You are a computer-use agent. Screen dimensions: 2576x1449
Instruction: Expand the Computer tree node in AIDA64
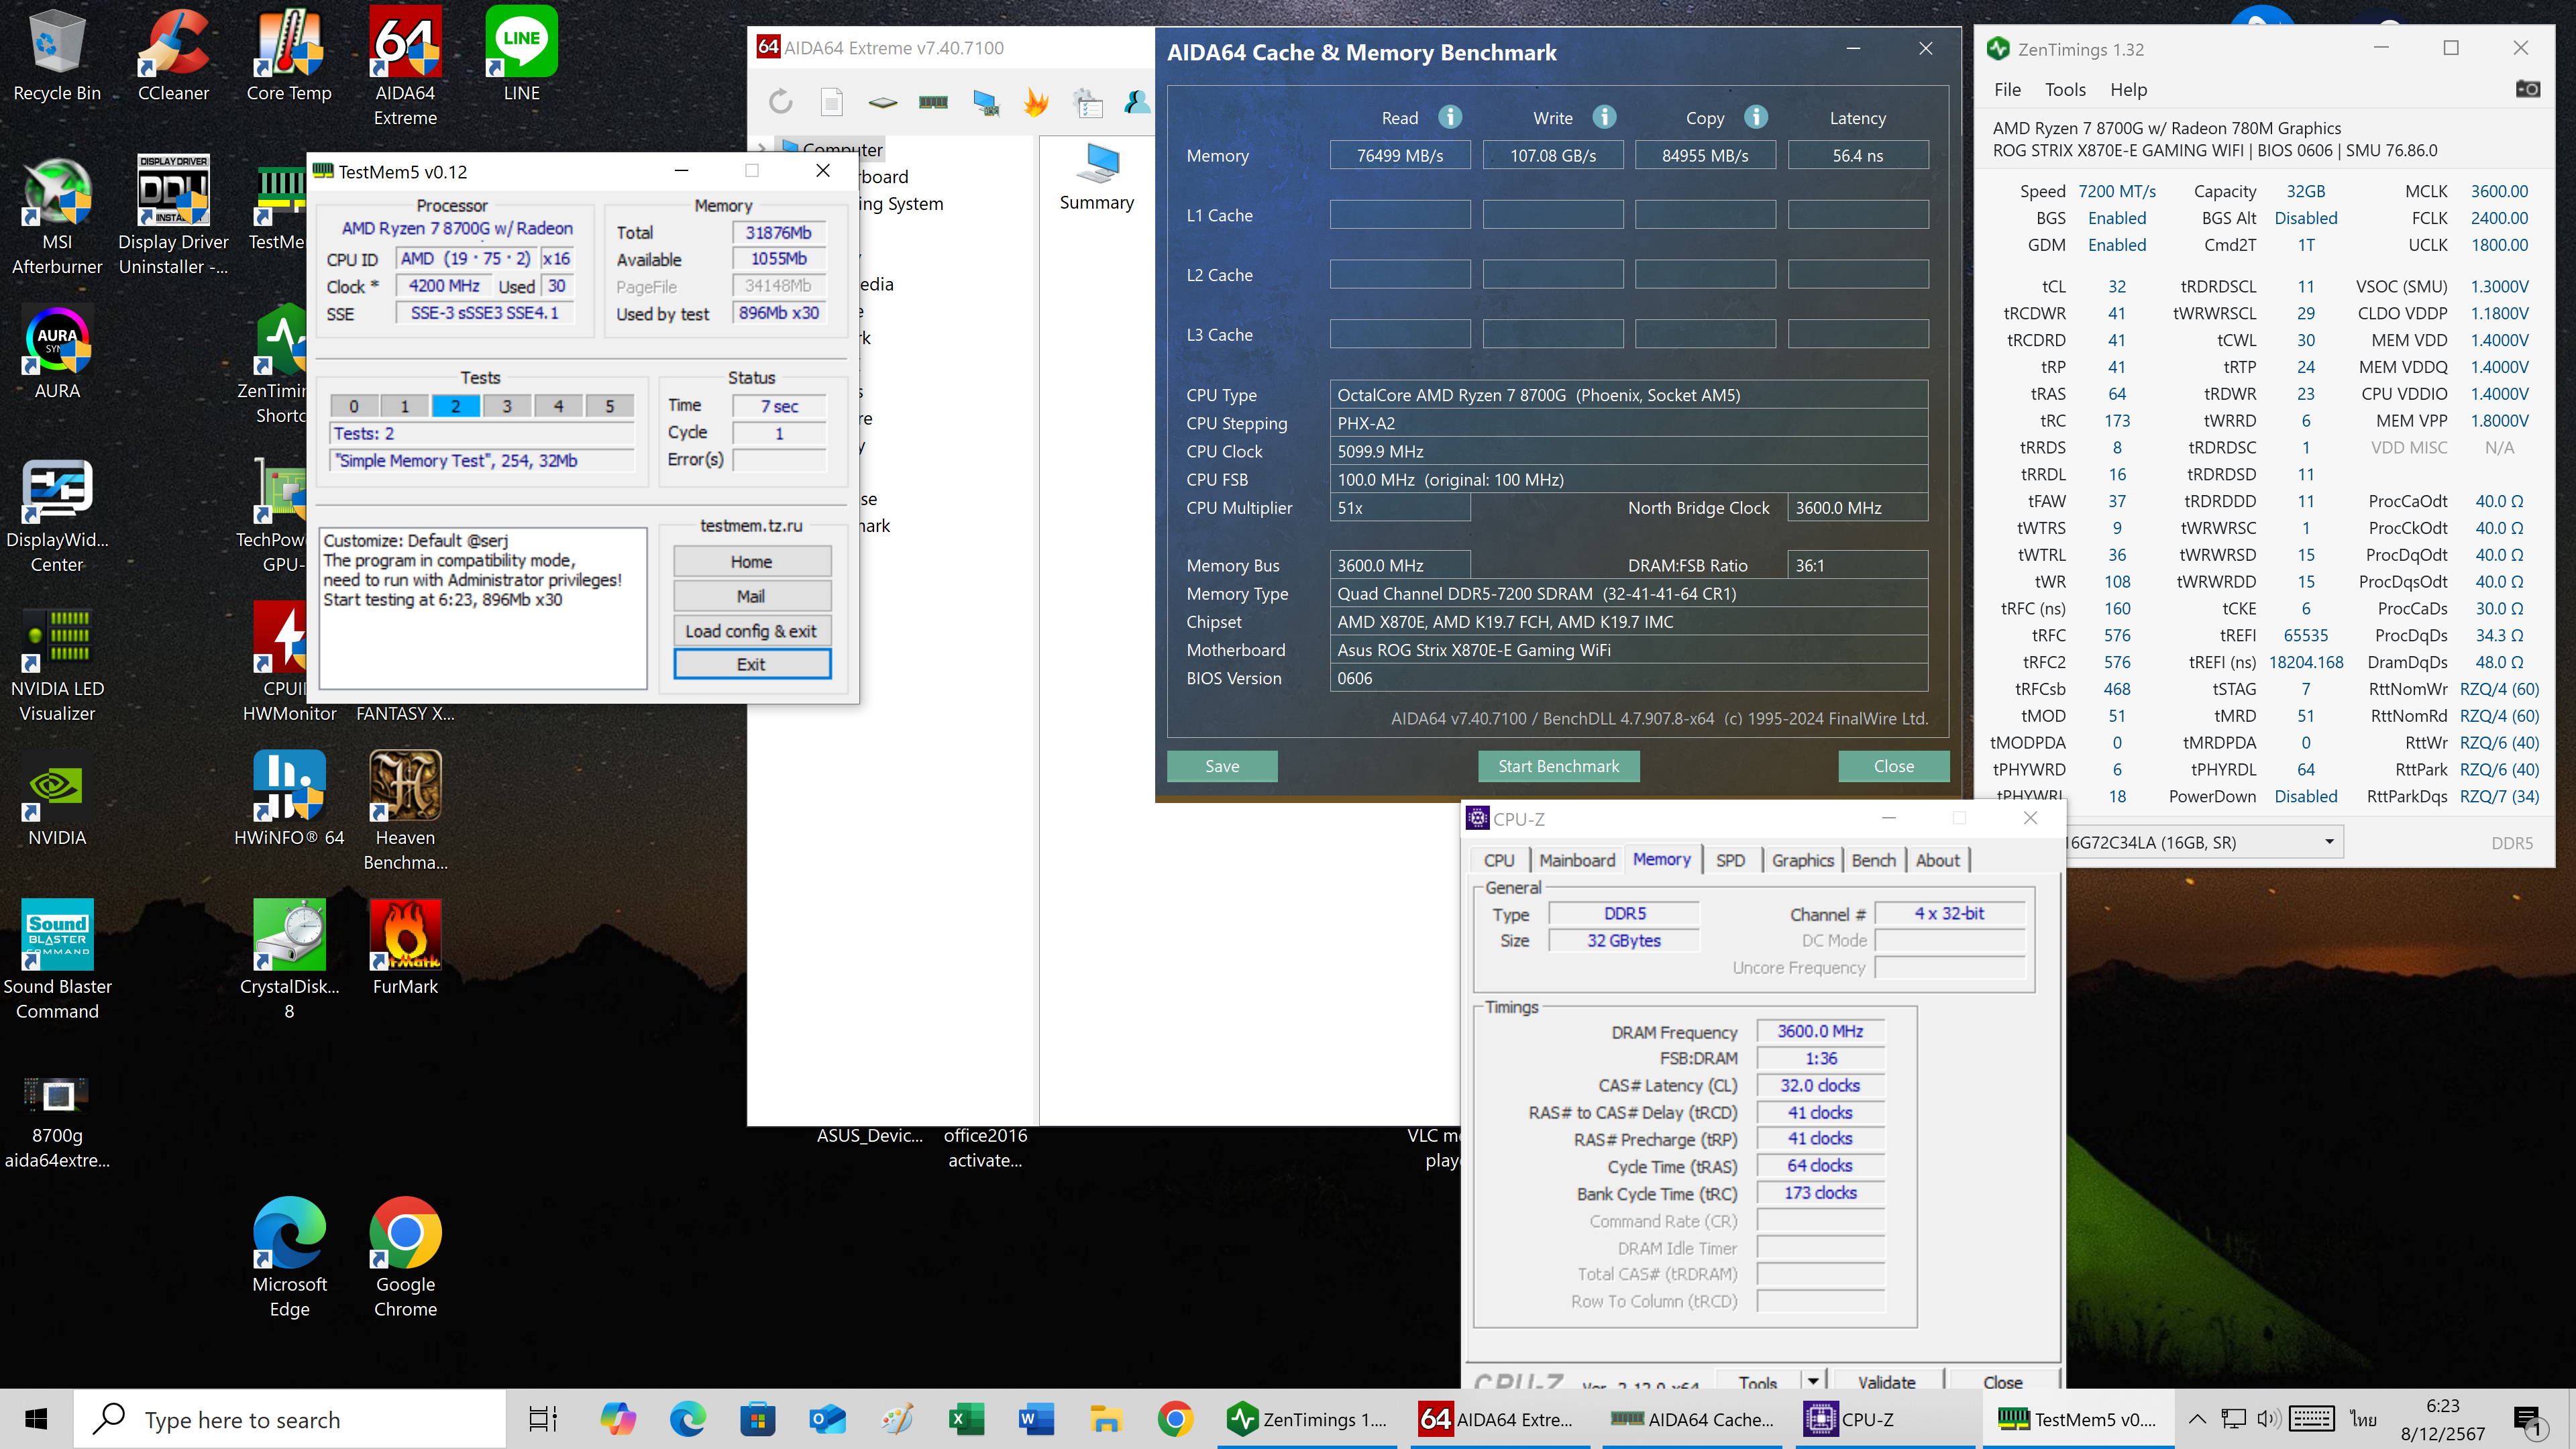[762, 149]
